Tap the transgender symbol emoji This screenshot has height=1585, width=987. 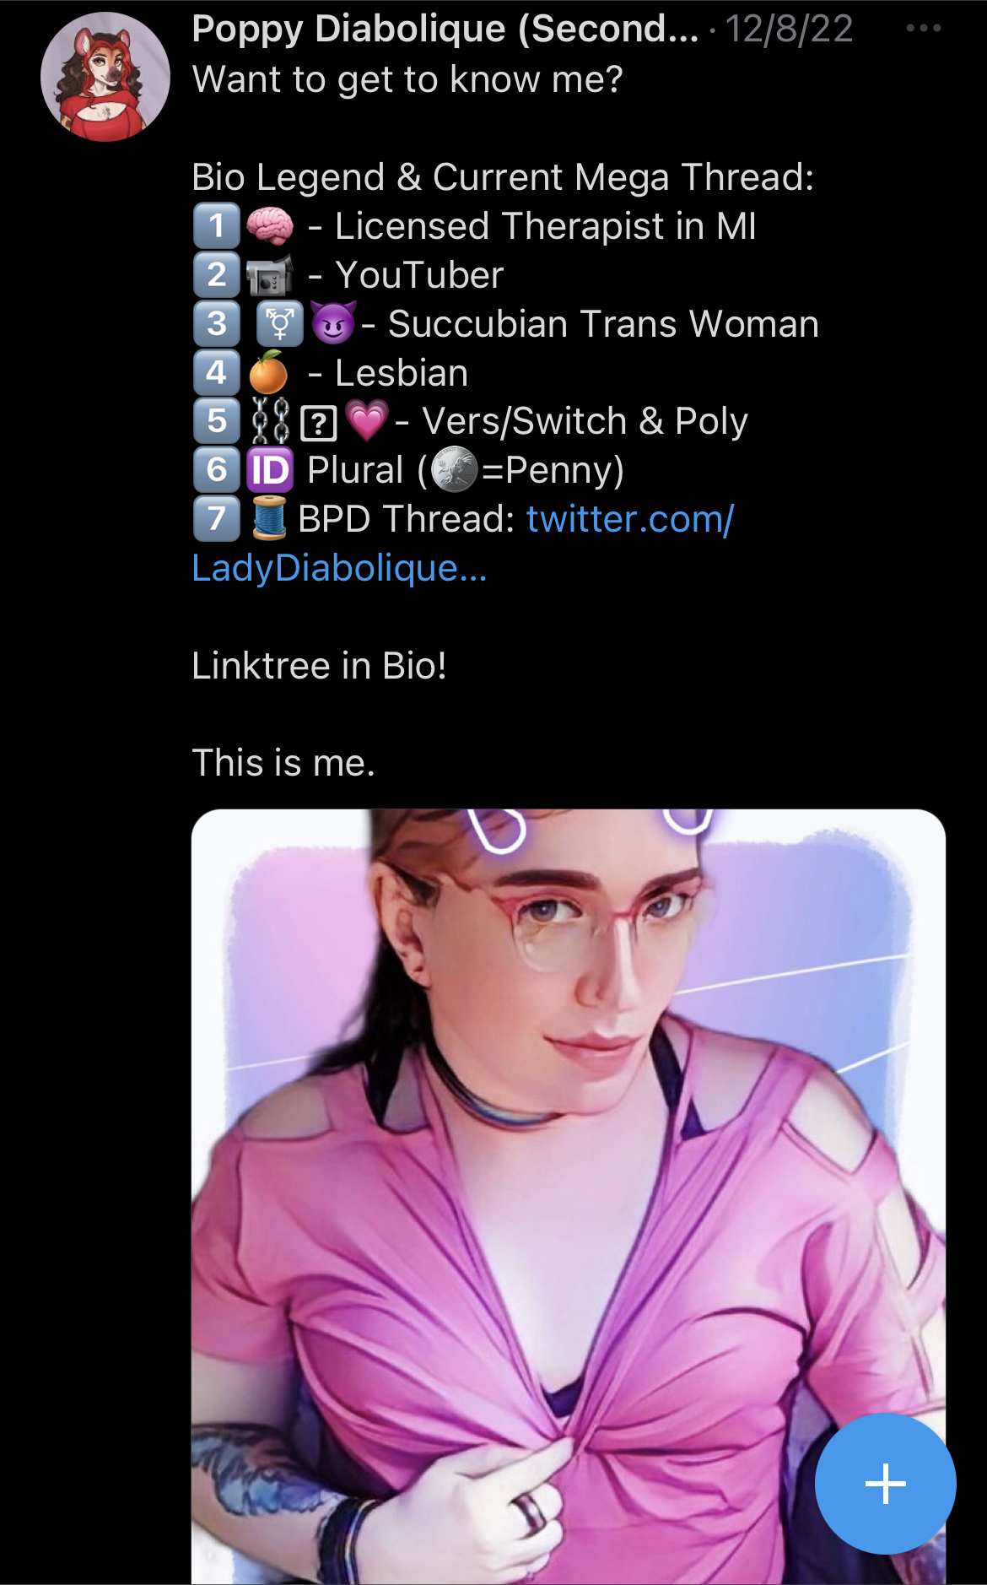point(280,324)
